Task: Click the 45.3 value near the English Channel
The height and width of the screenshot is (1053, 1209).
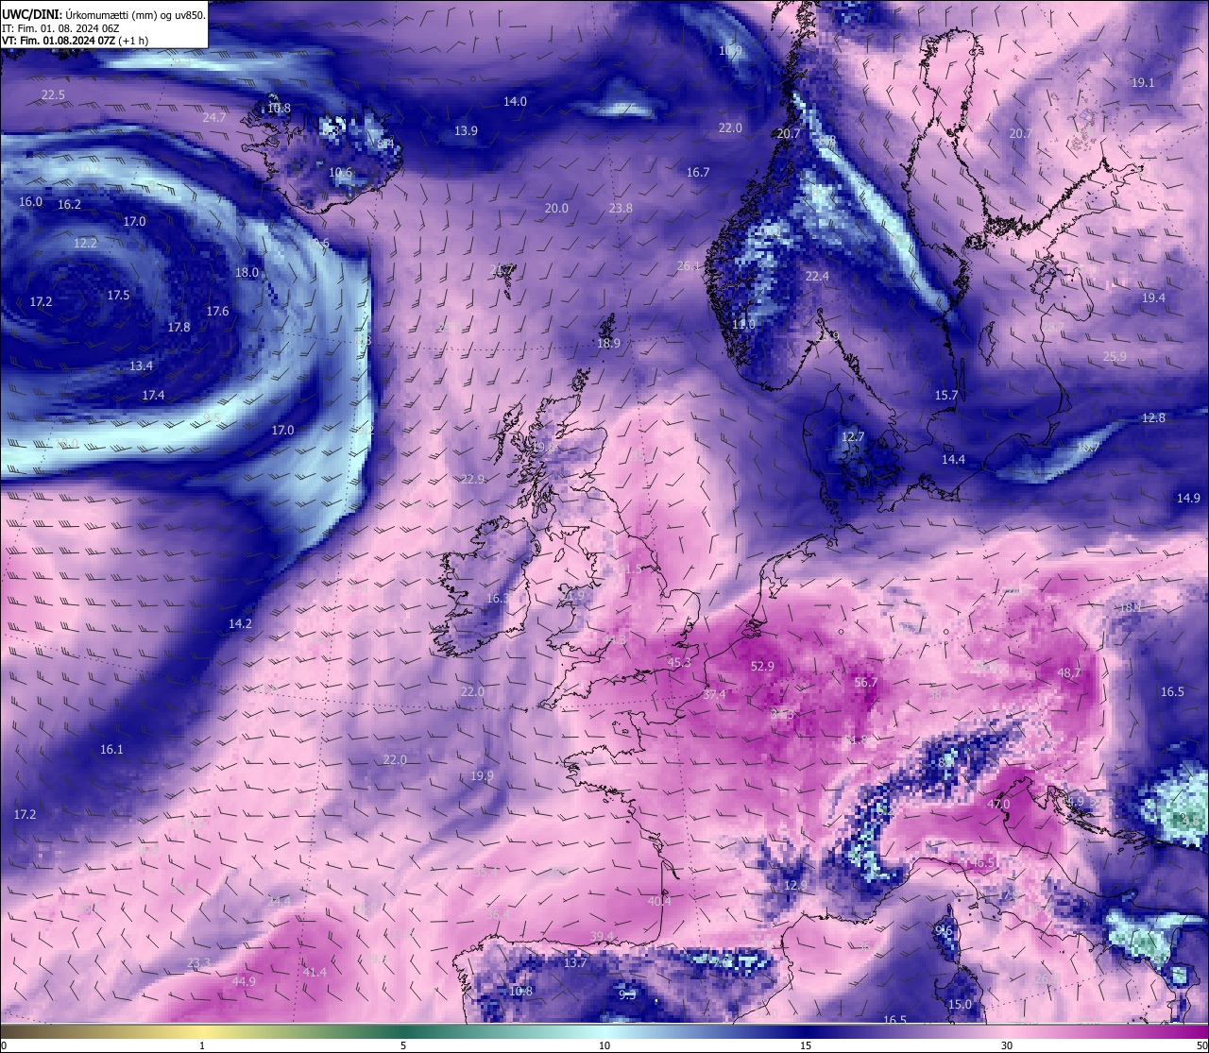Action: pyautogui.click(x=679, y=663)
